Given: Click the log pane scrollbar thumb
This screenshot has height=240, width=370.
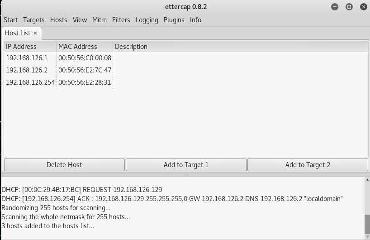Looking at the screenshot, I should (367, 224).
